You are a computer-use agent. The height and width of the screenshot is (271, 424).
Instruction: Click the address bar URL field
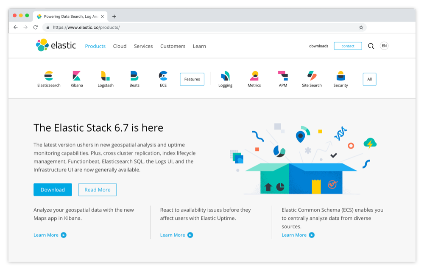(204, 27)
